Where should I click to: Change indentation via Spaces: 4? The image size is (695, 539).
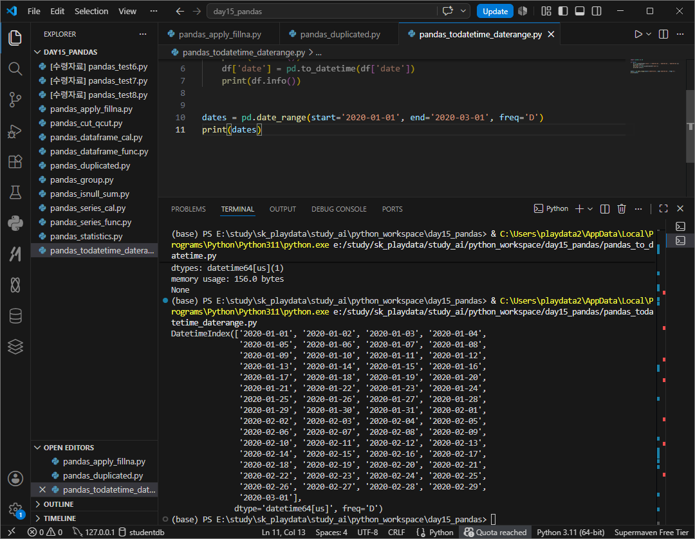tap(331, 532)
